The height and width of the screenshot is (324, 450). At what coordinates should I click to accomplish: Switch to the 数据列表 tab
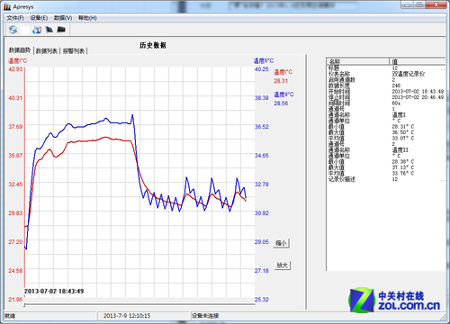[47, 51]
